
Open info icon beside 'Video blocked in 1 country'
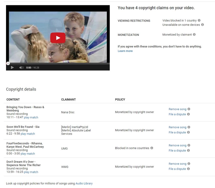pyautogui.click(x=199, y=21)
